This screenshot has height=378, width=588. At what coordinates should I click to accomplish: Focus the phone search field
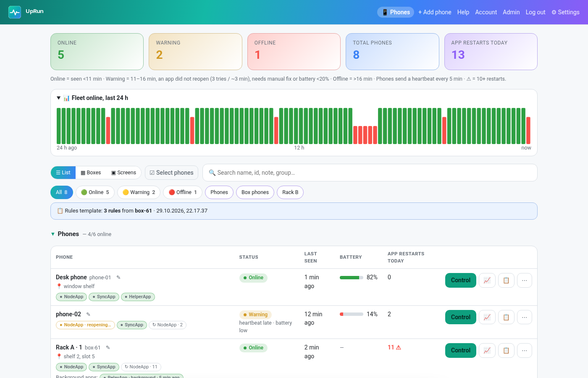pyautogui.click(x=370, y=173)
